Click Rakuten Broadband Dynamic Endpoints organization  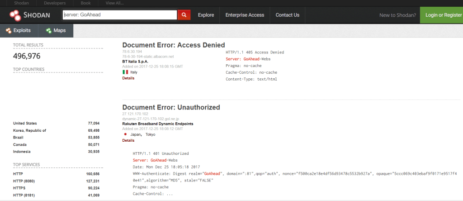point(158,124)
